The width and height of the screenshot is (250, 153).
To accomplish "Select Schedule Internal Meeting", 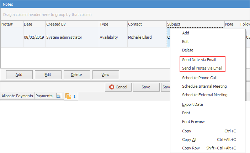I will pyautogui.click(x=208, y=86).
